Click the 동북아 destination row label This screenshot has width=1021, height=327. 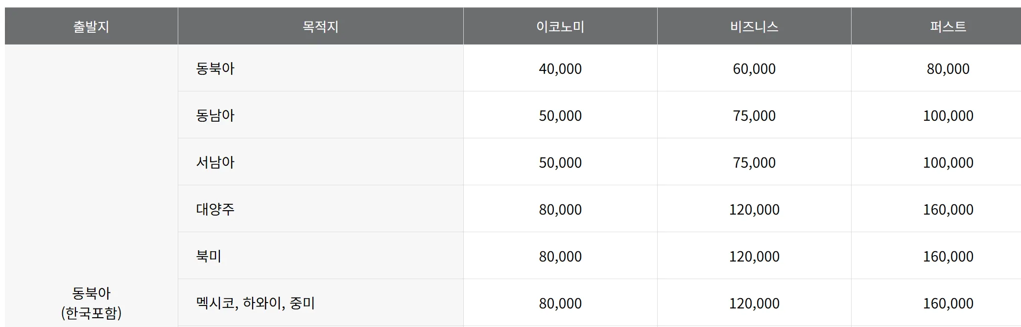point(215,68)
